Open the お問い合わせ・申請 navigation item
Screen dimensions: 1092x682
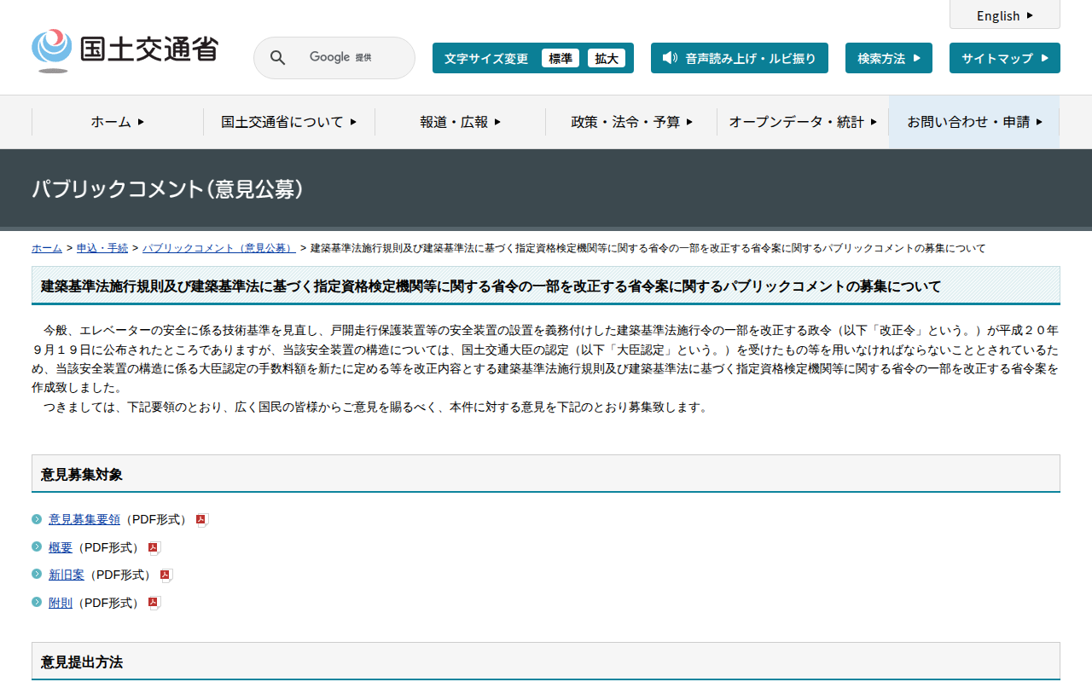click(x=974, y=122)
